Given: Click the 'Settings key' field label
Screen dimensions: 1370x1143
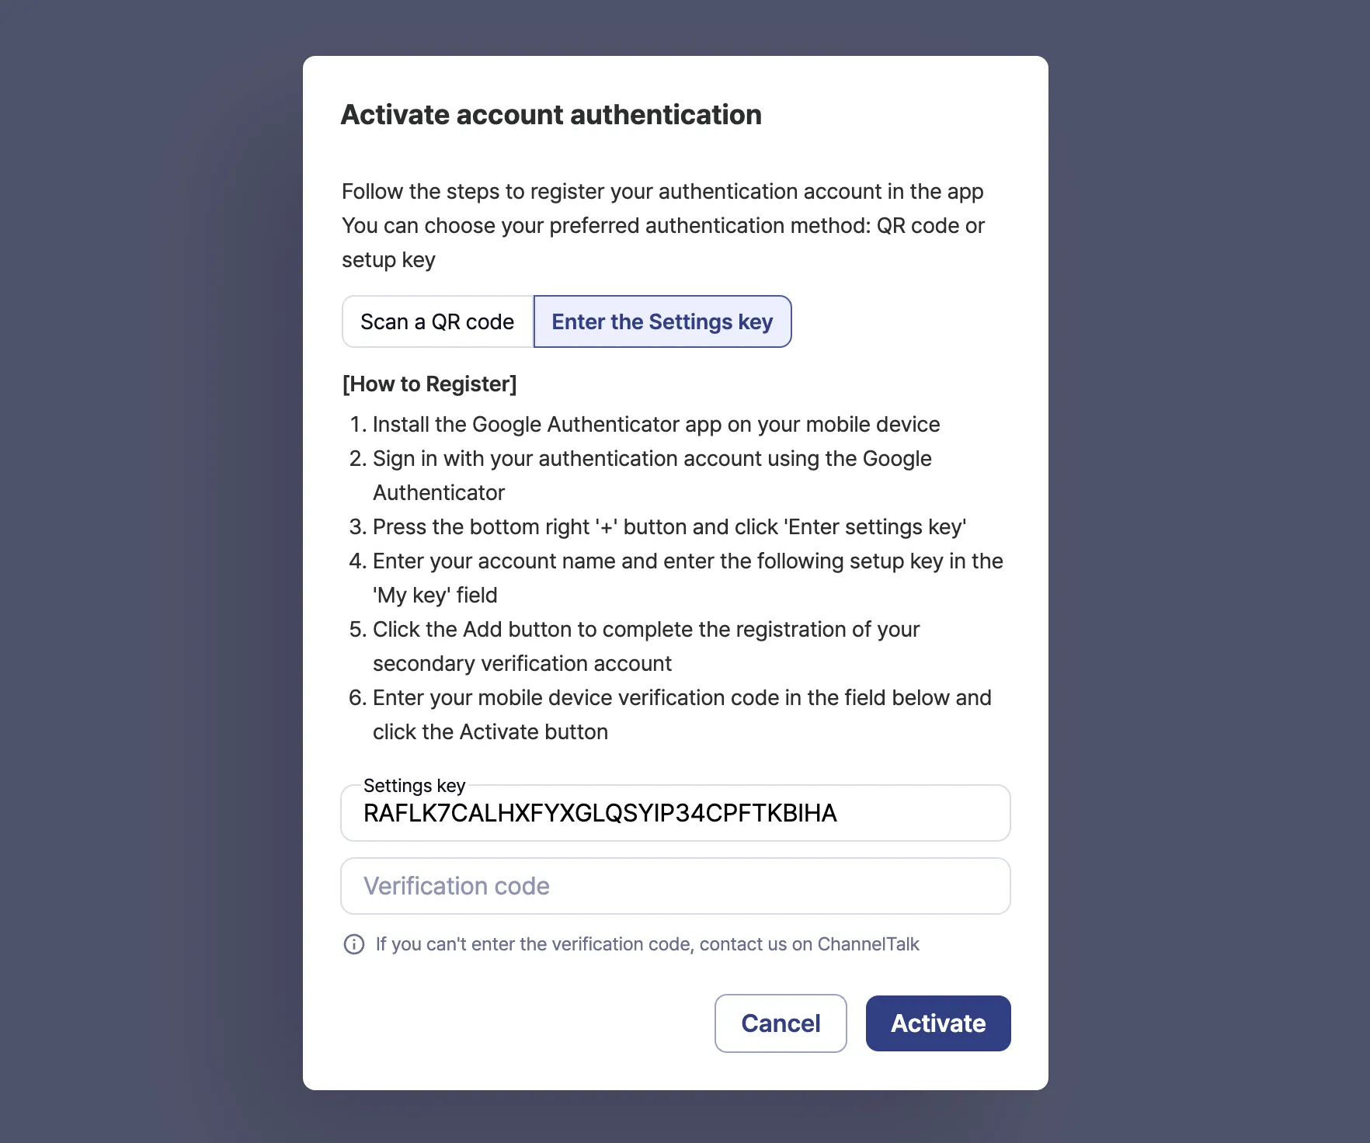Looking at the screenshot, I should (414, 786).
